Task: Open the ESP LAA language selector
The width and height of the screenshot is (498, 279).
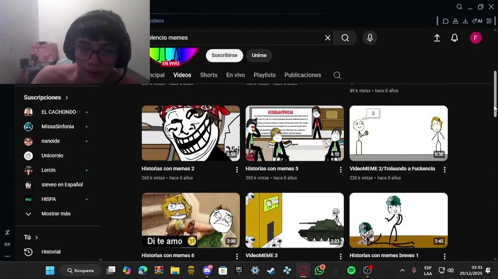Action: 428,270
